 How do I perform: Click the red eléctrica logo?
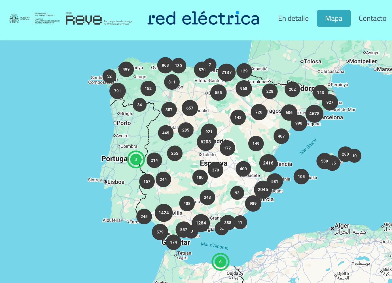click(x=203, y=18)
